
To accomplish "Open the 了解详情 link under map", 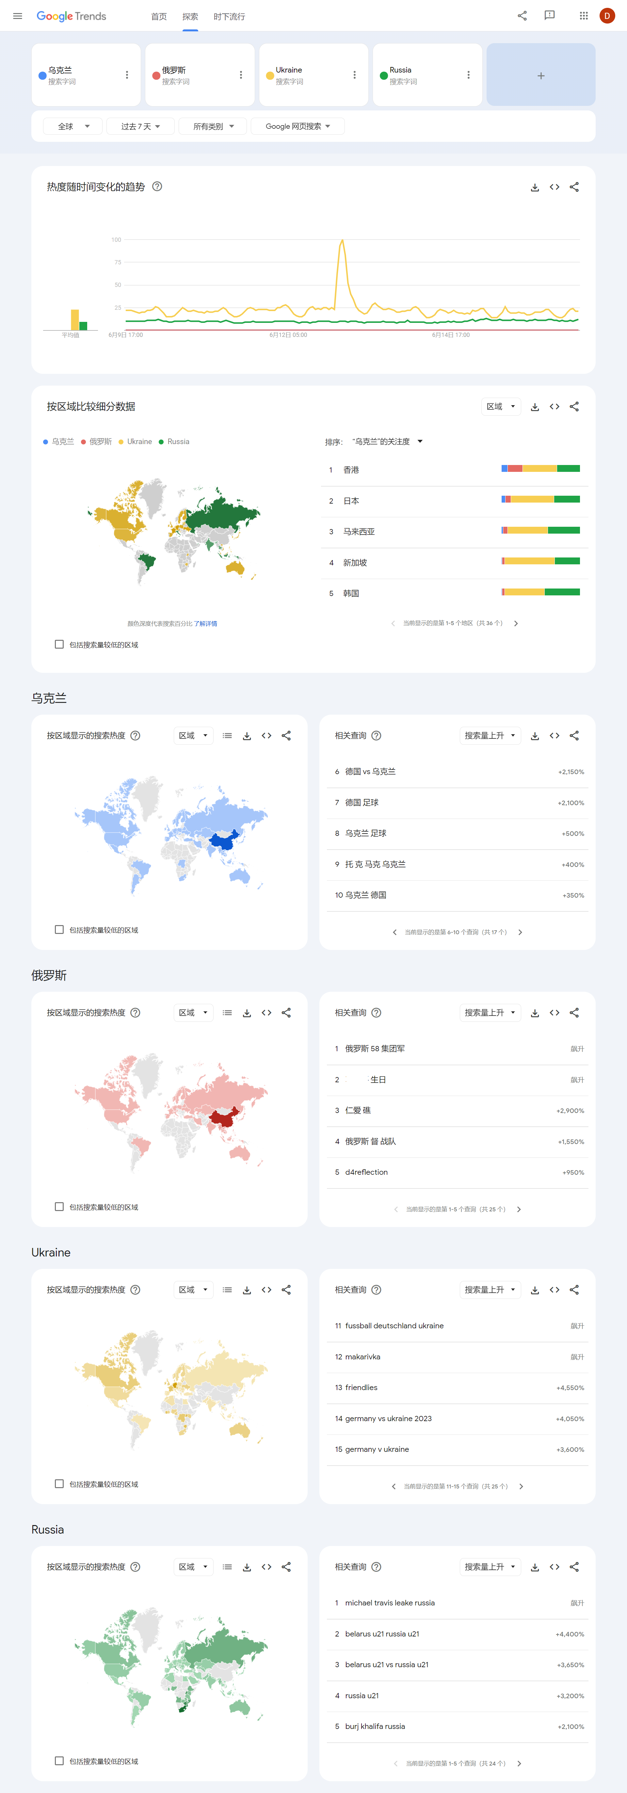I will coord(205,624).
